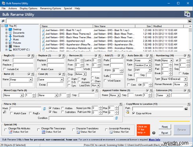Click the R reset icon of RegEx (1)
This screenshot has height=147, width=193.
click(33, 56)
